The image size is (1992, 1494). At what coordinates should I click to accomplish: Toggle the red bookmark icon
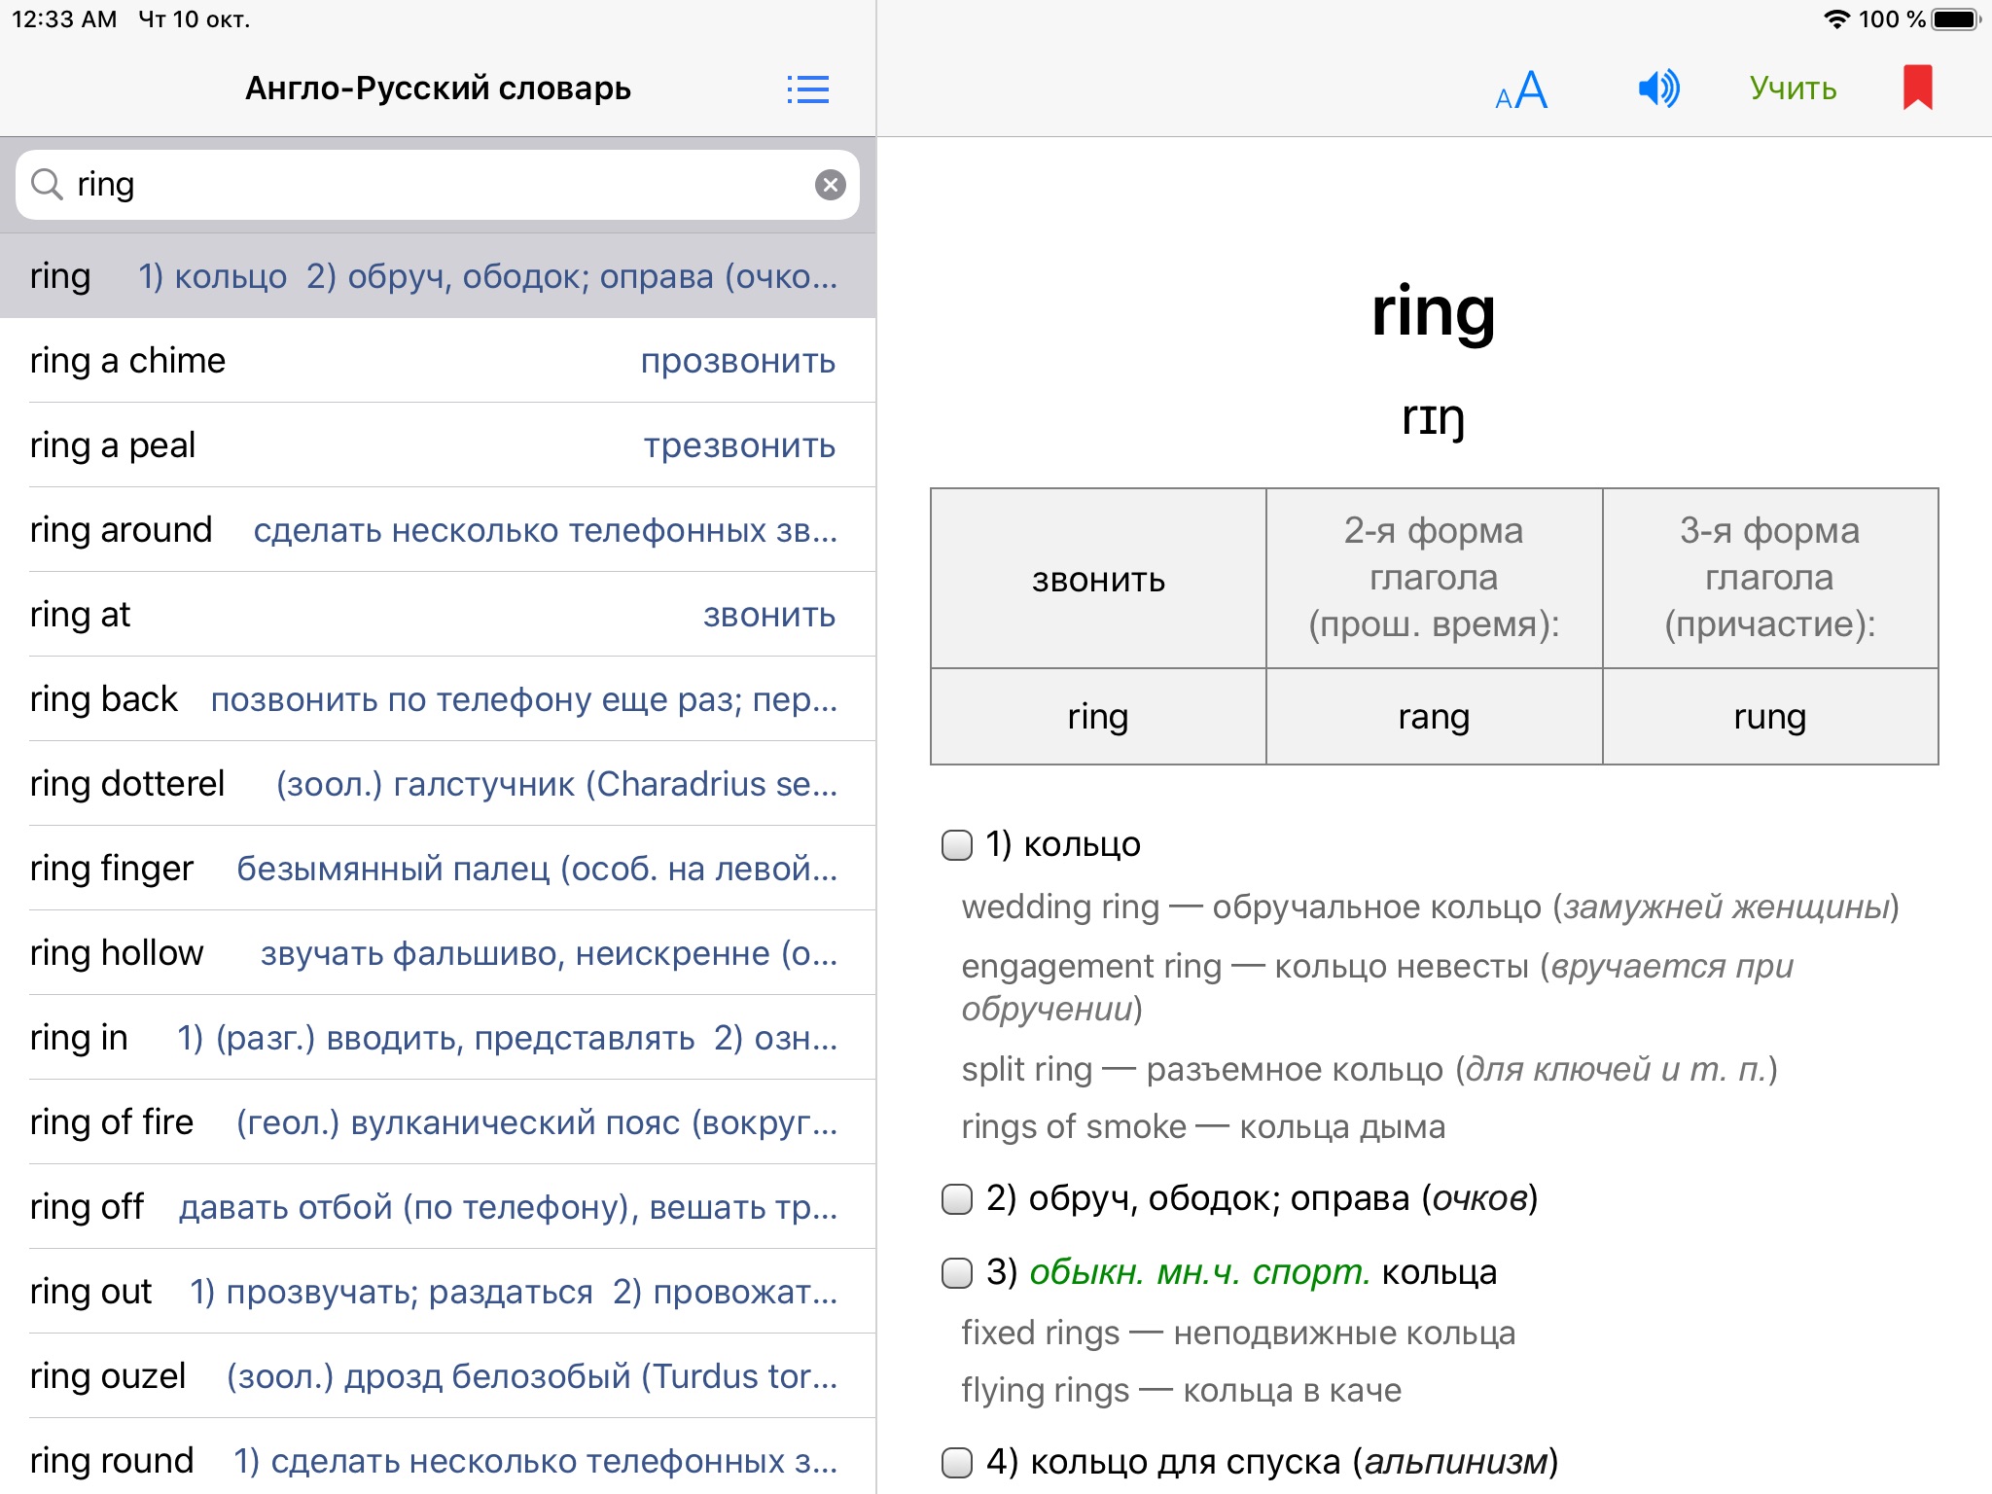tap(1917, 88)
